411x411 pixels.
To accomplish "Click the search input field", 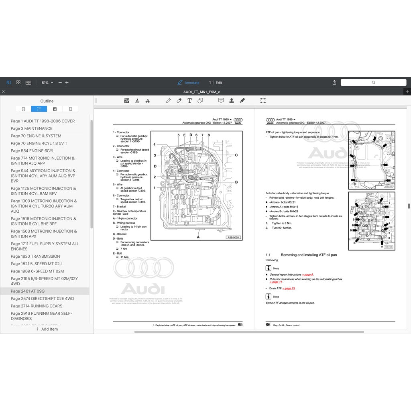I will [x=373, y=83].
